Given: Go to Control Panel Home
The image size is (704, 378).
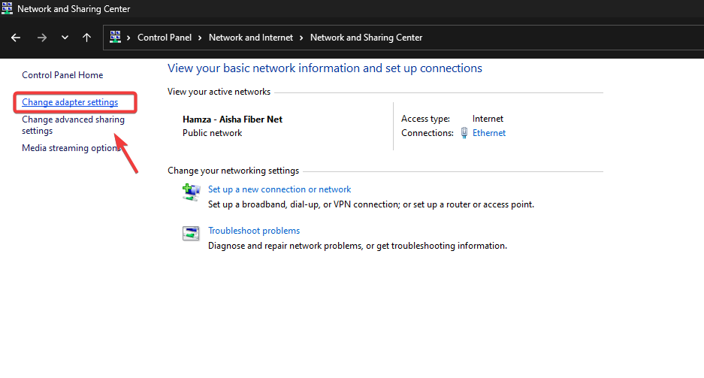Looking at the screenshot, I should (62, 75).
